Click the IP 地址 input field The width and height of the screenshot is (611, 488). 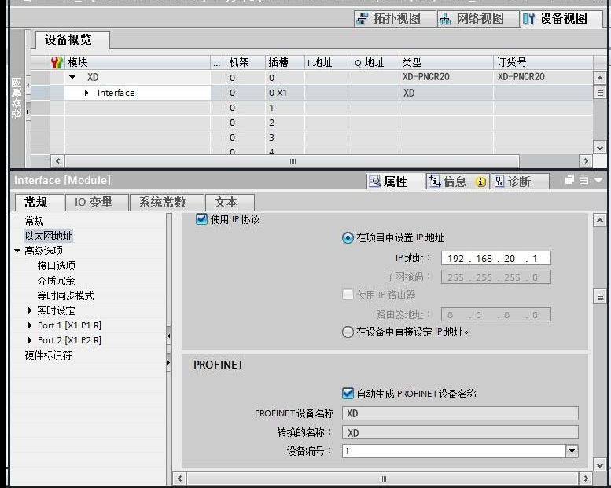click(x=495, y=258)
